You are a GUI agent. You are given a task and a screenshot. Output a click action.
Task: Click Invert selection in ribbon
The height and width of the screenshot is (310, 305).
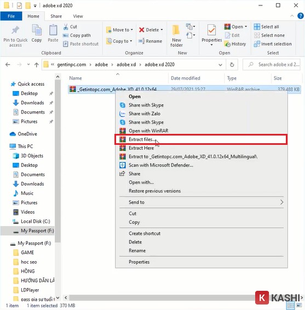[273, 44]
